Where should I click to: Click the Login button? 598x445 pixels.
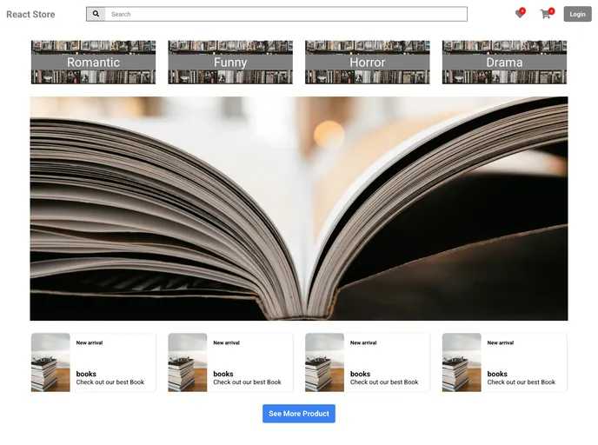pyautogui.click(x=577, y=14)
